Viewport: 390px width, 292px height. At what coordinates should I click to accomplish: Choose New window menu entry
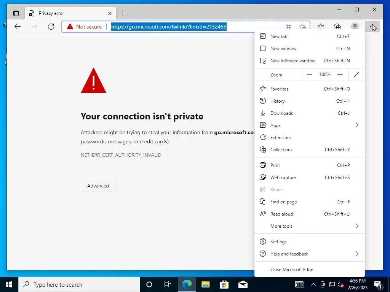tap(309, 48)
